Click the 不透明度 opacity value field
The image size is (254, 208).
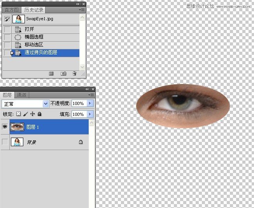pyautogui.click(x=79, y=103)
